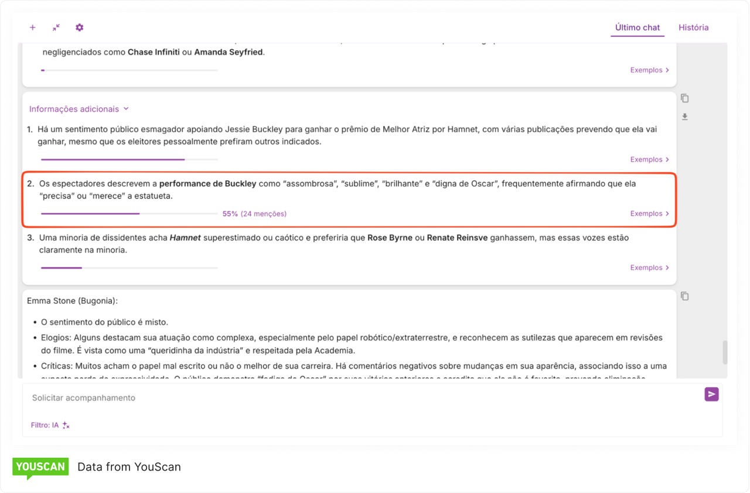The width and height of the screenshot is (750, 493).
Task: Click the download icon beside the card
Action: point(684,117)
